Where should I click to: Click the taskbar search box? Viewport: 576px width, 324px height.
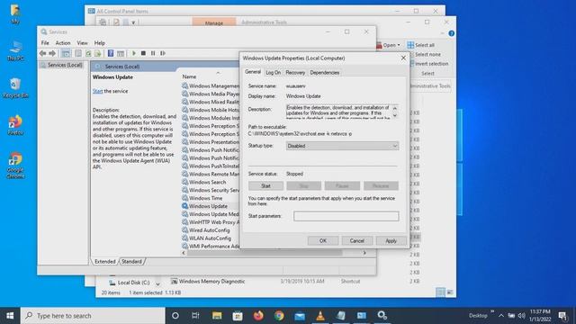click(93, 316)
